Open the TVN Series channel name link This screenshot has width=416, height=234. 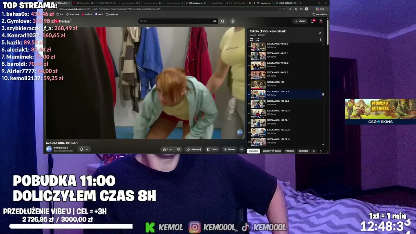(x=60, y=148)
